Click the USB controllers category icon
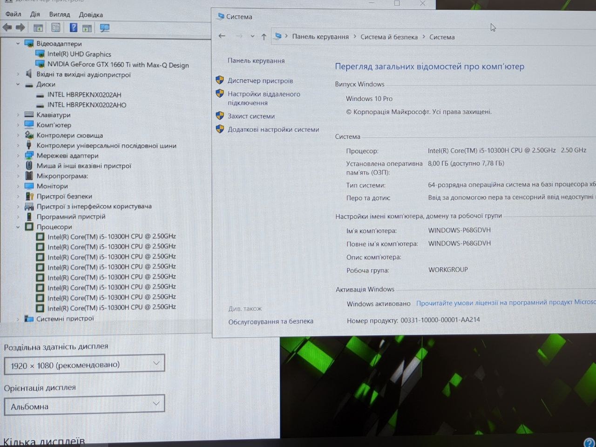 (x=29, y=145)
